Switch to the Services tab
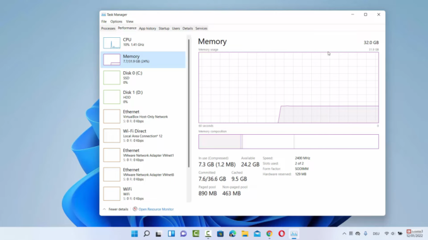The width and height of the screenshot is (428, 240). click(201, 28)
